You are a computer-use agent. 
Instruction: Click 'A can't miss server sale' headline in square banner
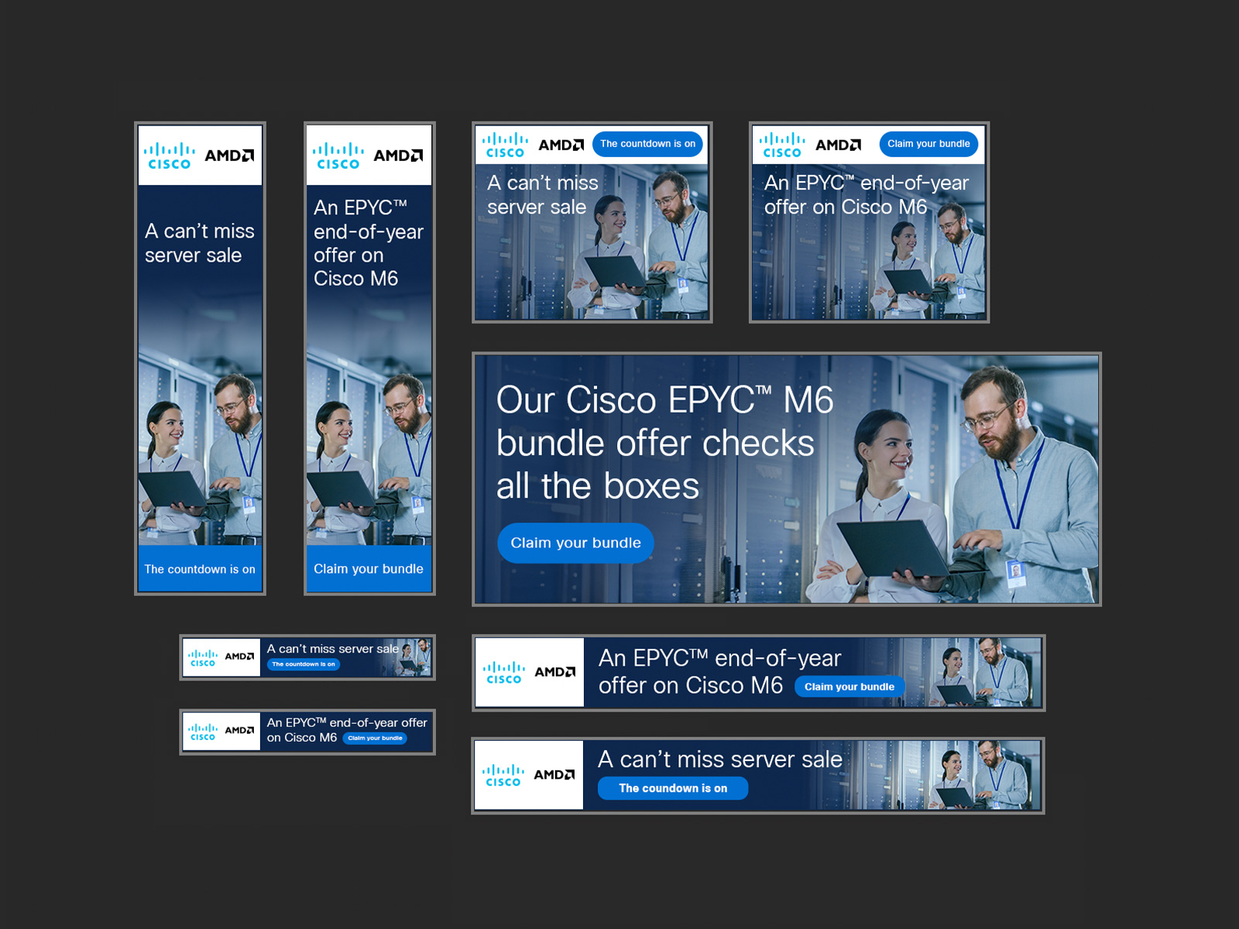click(543, 195)
